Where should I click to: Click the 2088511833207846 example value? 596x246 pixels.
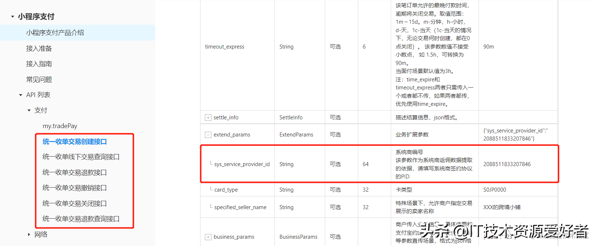(x=507, y=164)
